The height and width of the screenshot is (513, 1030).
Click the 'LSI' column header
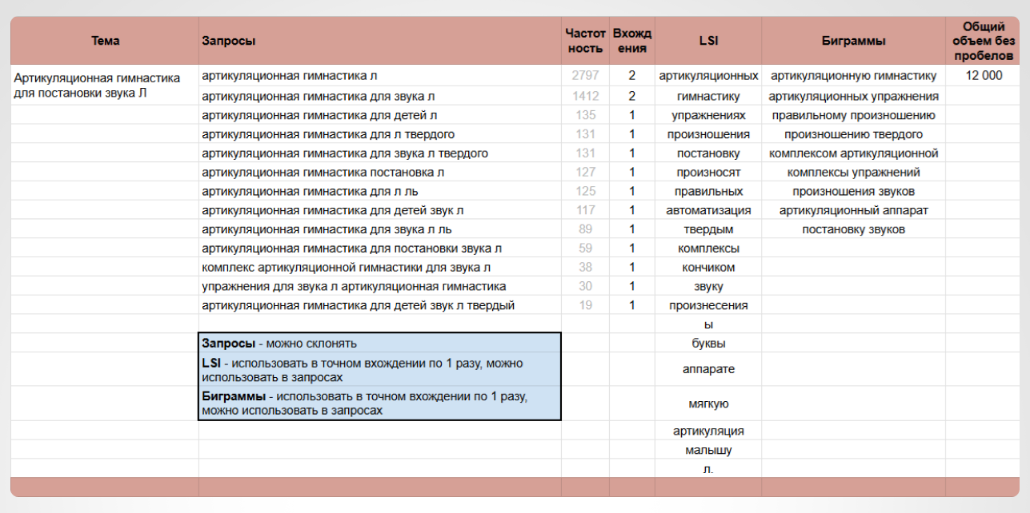(708, 41)
